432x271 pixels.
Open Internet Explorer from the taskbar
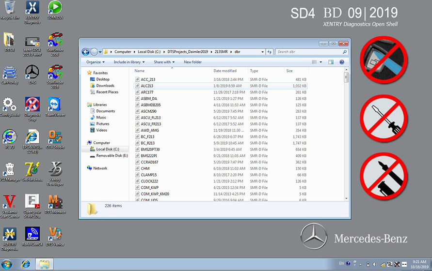pyautogui.click(x=26, y=264)
